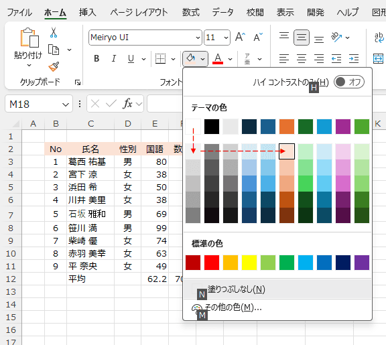Pick the purple theme color
The image size is (386, 345).
coord(343,127)
